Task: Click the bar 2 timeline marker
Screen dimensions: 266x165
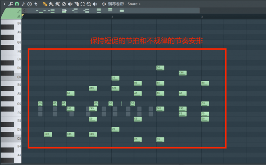Action: [112, 17]
